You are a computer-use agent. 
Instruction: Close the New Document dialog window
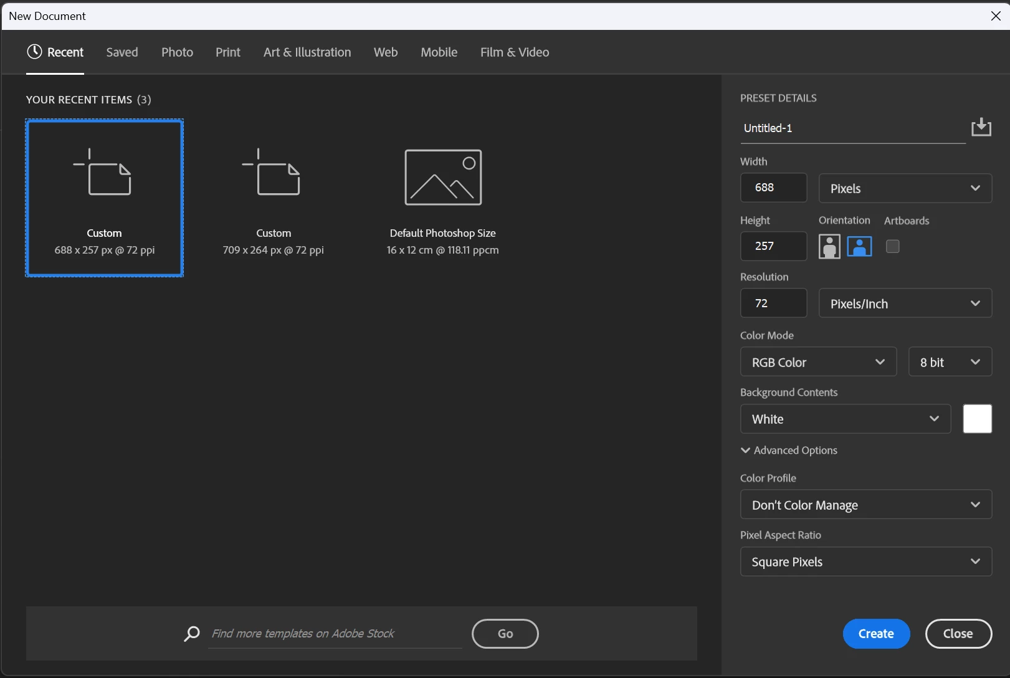point(996,16)
